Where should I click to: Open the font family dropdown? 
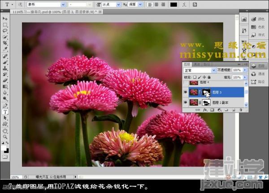click(x=63, y=4)
